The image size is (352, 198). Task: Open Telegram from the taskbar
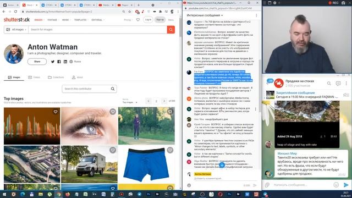point(139,194)
